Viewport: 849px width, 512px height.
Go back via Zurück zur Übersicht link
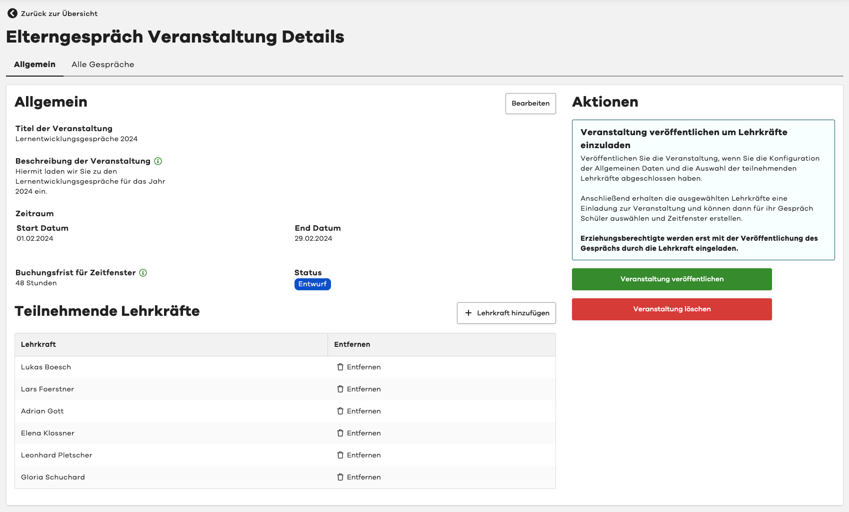pyautogui.click(x=59, y=14)
